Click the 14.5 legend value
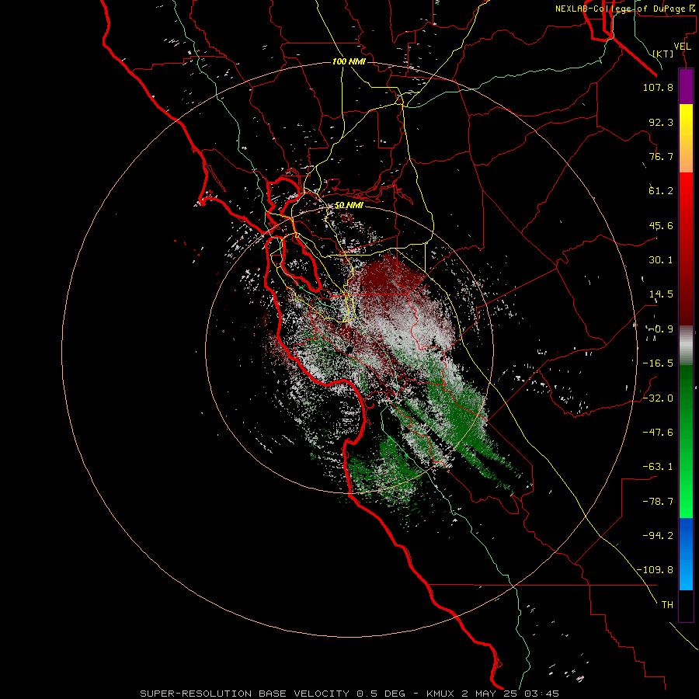The image size is (699, 699). pyautogui.click(x=661, y=294)
